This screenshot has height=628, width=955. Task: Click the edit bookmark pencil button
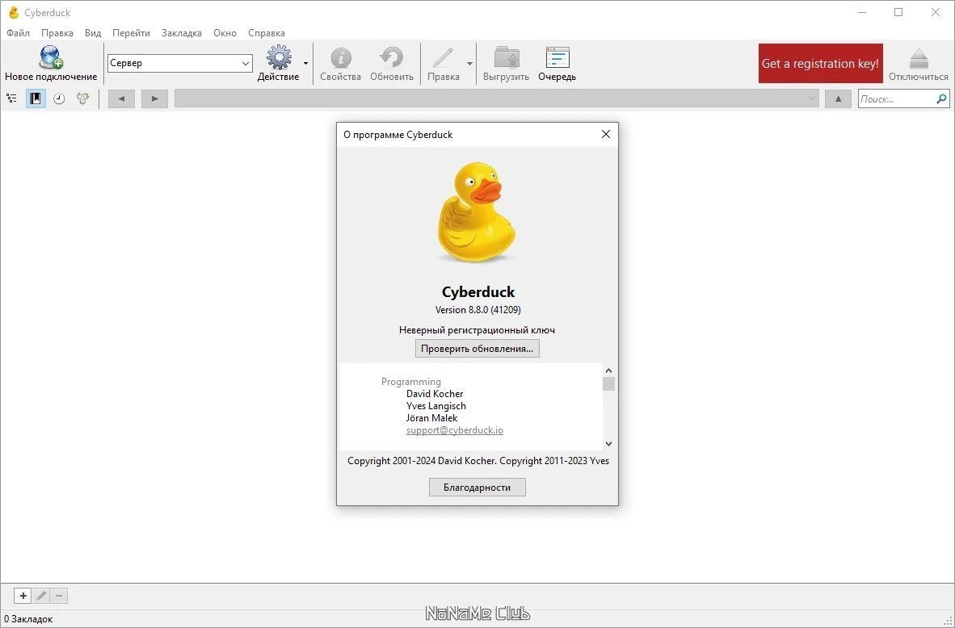(x=41, y=596)
